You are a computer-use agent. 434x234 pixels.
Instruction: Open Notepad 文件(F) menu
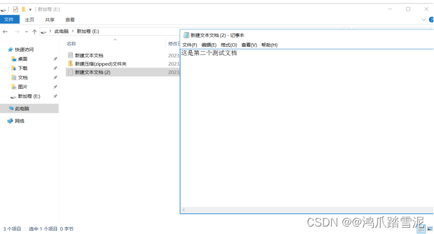pyautogui.click(x=189, y=45)
